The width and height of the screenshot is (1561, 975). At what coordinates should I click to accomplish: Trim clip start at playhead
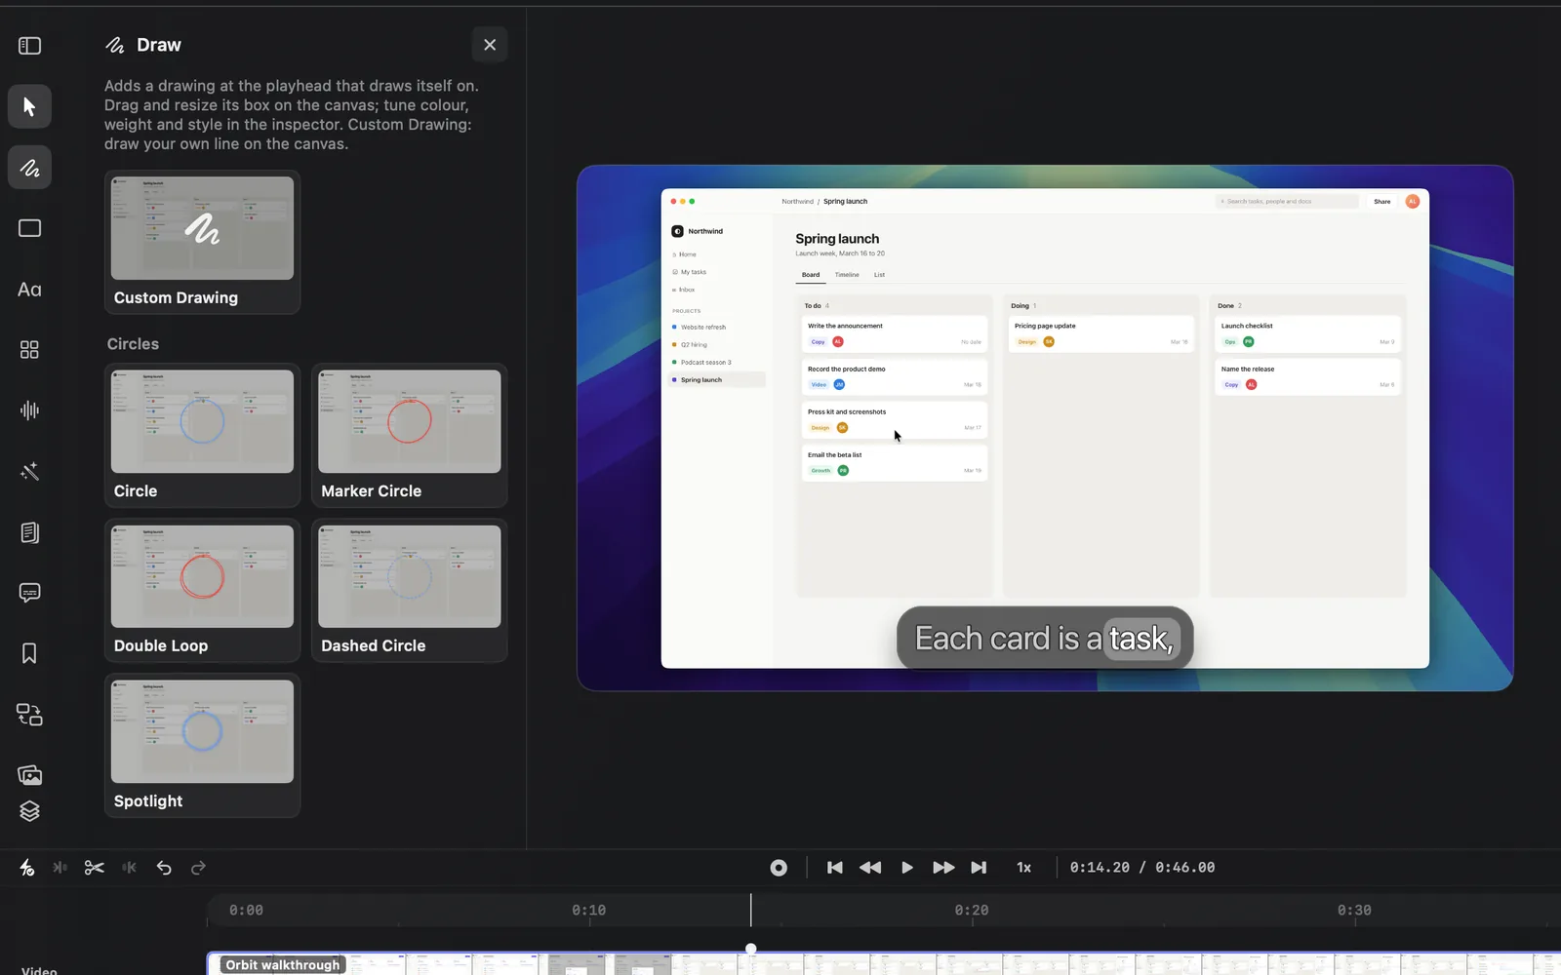click(x=60, y=868)
